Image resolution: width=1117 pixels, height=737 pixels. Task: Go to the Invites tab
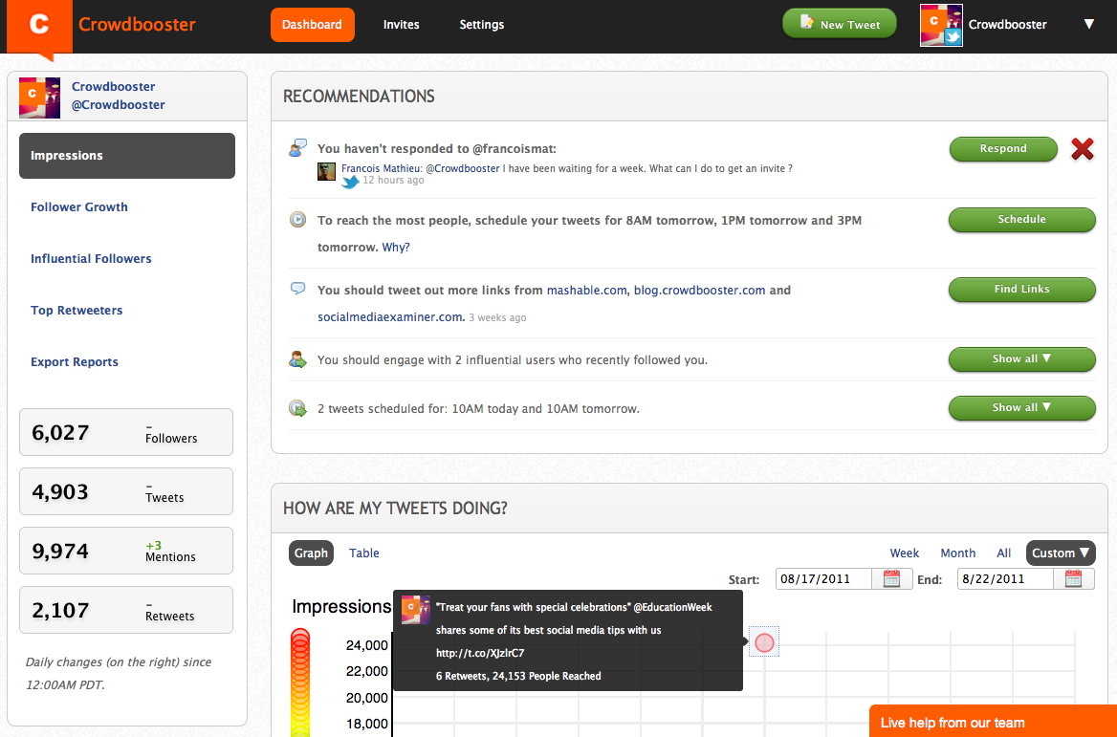[401, 24]
